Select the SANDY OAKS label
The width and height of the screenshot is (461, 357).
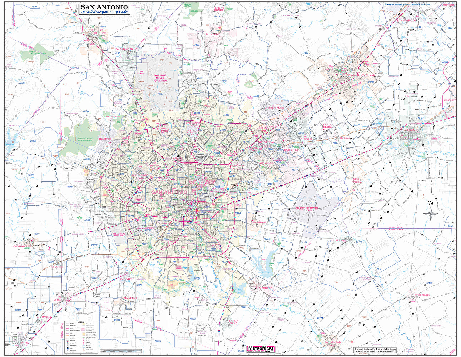click(x=233, y=322)
